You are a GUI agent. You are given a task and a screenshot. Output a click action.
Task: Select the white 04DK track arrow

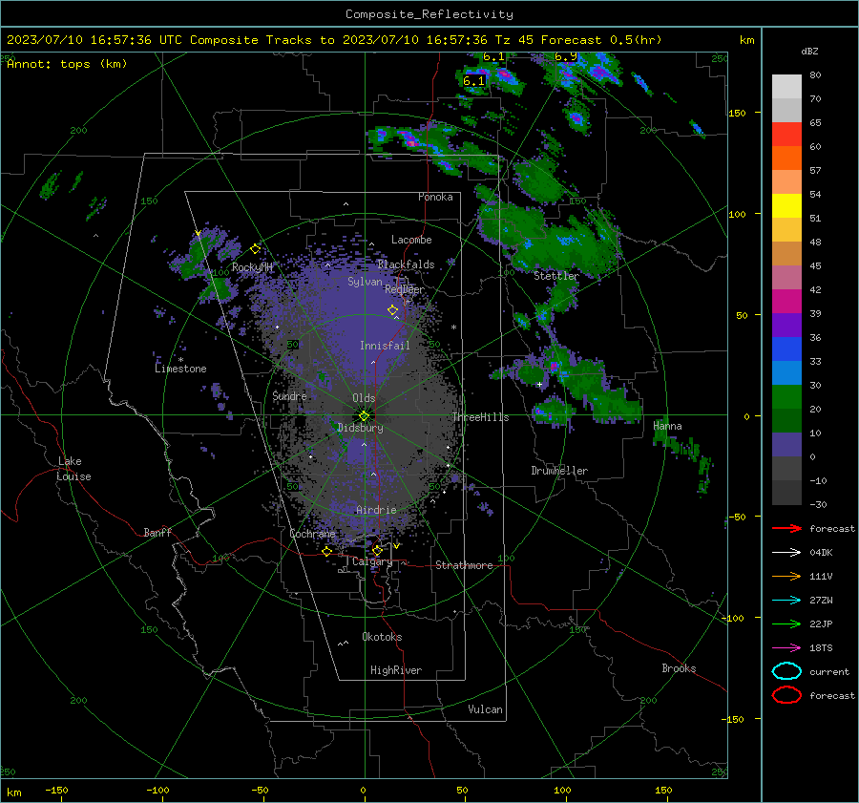click(786, 553)
